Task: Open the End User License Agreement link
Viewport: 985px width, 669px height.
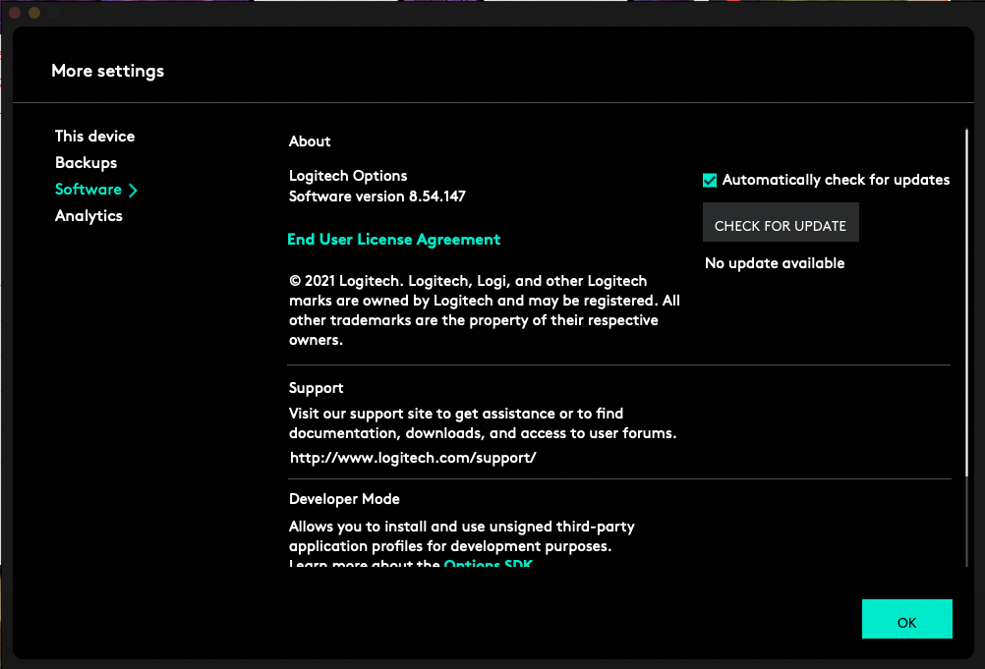Action: (394, 239)
